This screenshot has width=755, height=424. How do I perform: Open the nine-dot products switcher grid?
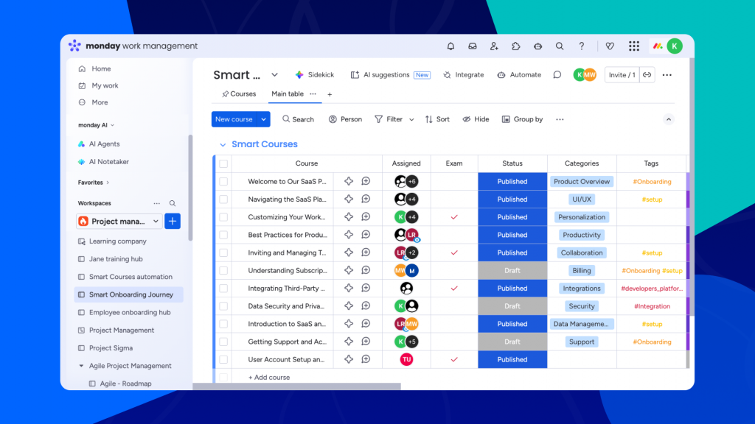tap(633, 46)
